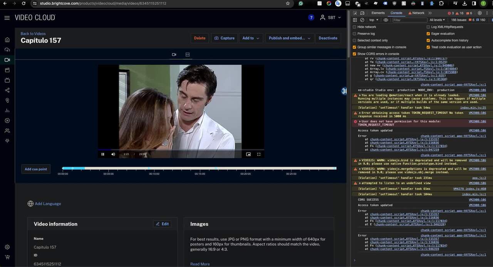The height and width of the screenshot is (267, 493).
Task: Deactivate the video
Action: click(x=328, y=38)
